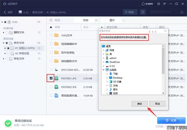Click 确定 to confirm folder
The image size is (187, 130).
(x=140, y=104)
